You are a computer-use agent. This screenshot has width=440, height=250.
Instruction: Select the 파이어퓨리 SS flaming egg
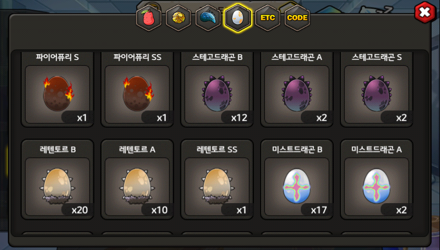[x=137, y=94]
